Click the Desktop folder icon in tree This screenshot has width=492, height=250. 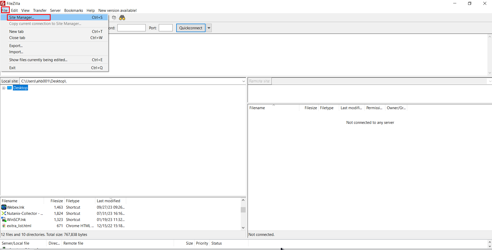[x=10, y=88]
